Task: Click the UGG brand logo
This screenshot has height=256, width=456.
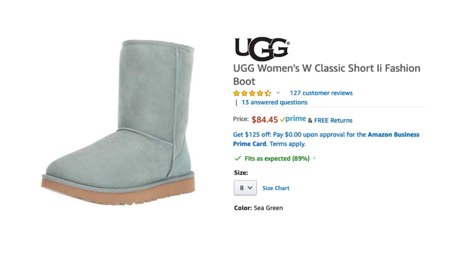Action: click(x=262, y=49)
